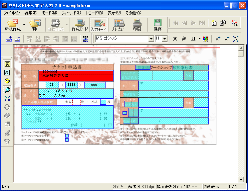Check ①ワークショップに参加する checkbox
The image size is (248, 191).
click(67, 136)
